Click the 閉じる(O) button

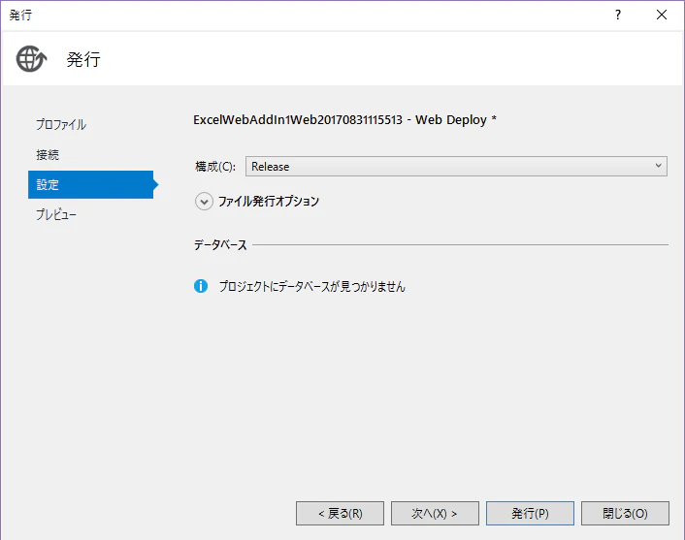coord(625,514)
